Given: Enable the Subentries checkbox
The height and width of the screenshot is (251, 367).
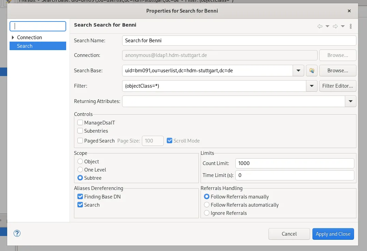Looking at the screenshot, I should click(80, 131).
